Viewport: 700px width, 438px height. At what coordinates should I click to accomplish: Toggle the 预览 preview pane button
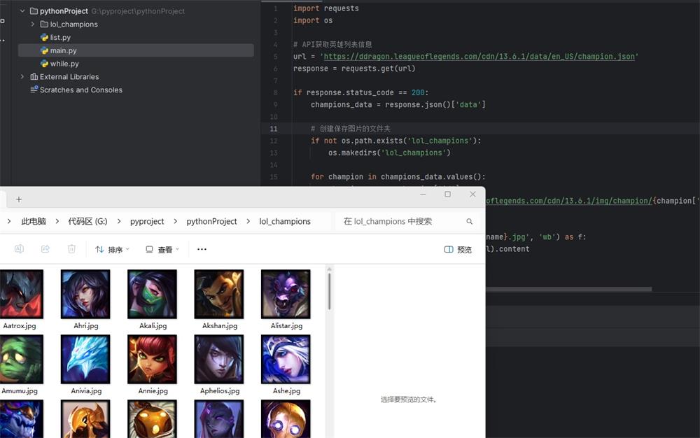click(458, 249)
